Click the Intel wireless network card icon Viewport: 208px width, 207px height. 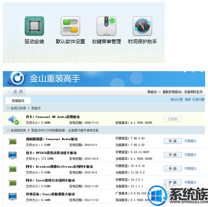(x=13, y=183)
